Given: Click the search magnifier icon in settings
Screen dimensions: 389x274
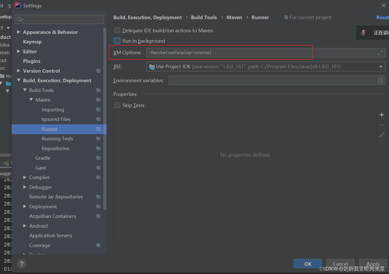Looking at the screenshot, I should [x=20, y=19].
